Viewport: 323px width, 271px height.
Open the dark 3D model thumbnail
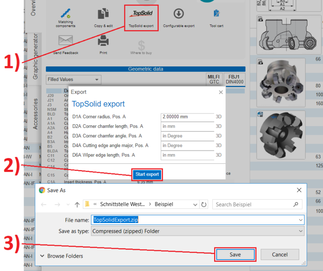[x=281, y=135]
